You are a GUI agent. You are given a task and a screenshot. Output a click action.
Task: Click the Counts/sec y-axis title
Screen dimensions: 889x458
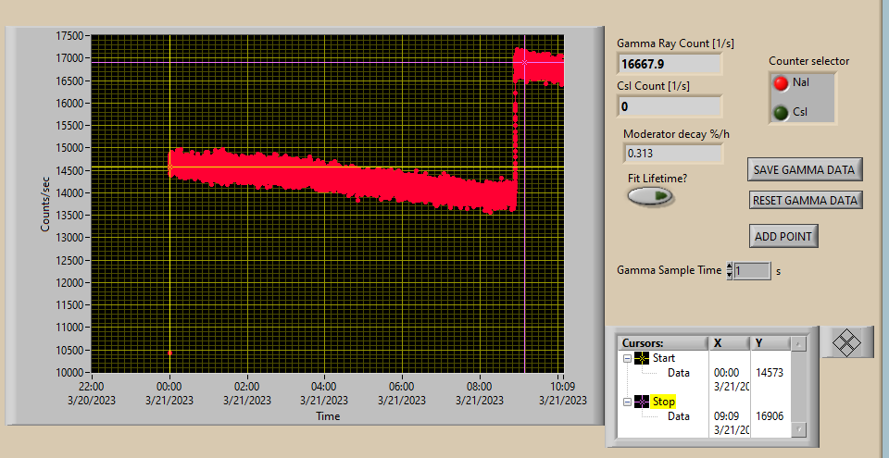click(45, 204)
